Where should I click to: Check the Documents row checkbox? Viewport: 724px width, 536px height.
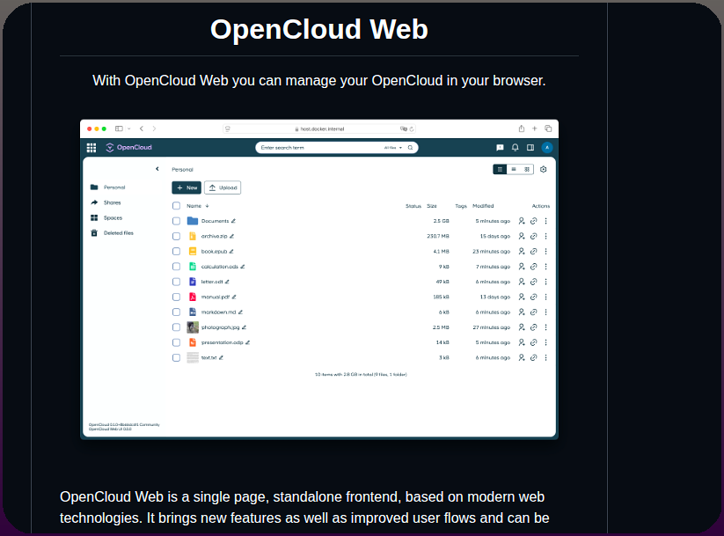(x=177, y=221)
